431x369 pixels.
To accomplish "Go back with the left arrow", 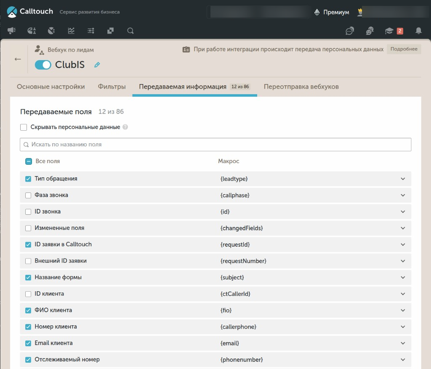I will (x=18, y=59).
